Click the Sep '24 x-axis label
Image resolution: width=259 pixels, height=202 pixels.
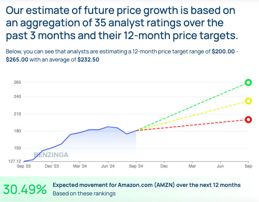(x=136, y=167)
